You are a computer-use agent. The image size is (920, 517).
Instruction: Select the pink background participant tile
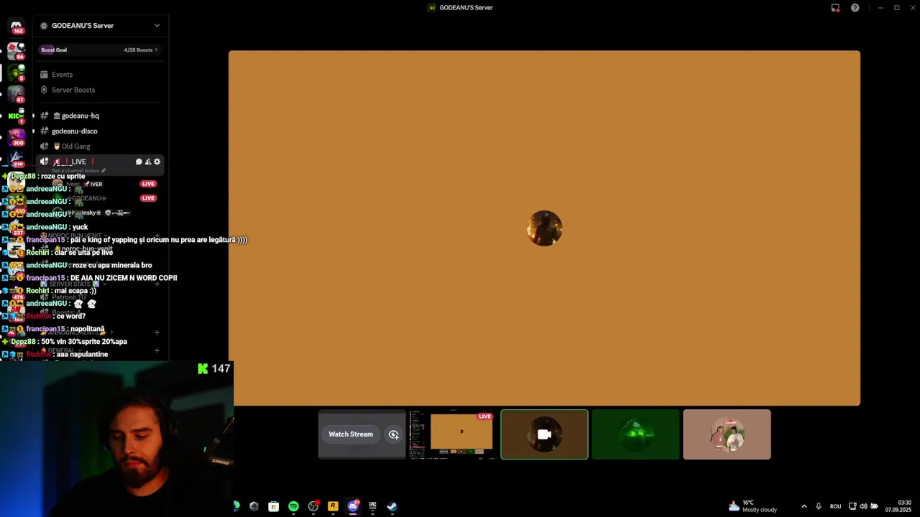pyautogui.click(x=727, y=434)
